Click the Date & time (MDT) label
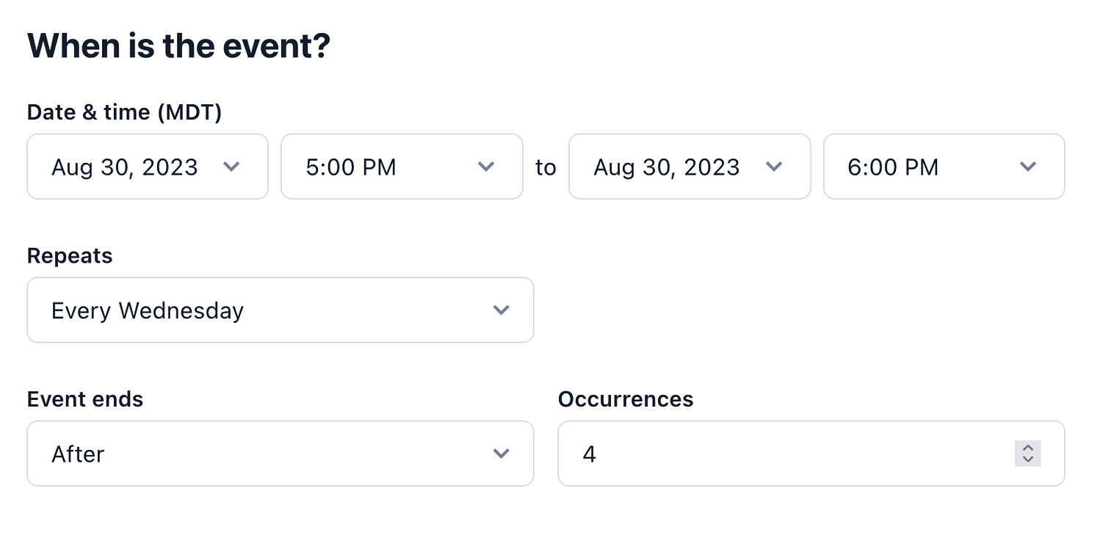The height and width of the screenshot is (535, 1114). (124, 112)
